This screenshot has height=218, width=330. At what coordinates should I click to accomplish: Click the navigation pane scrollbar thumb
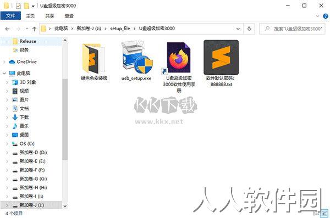pyautogui.click(x=65, y=119)
